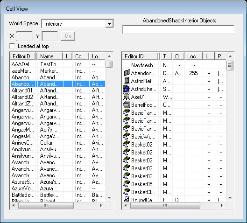Click the icon beside the AstridSha... entry

[x=127, y=89]
